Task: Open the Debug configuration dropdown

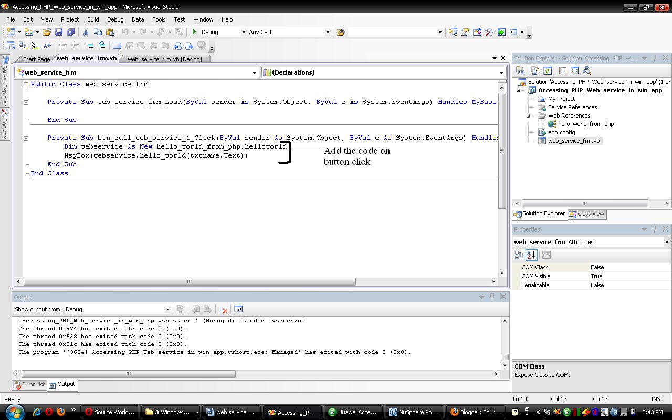Action: pyautogui.click(x=243, y=32)
